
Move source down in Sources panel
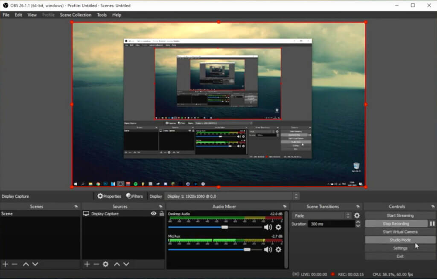pos(126,264)
